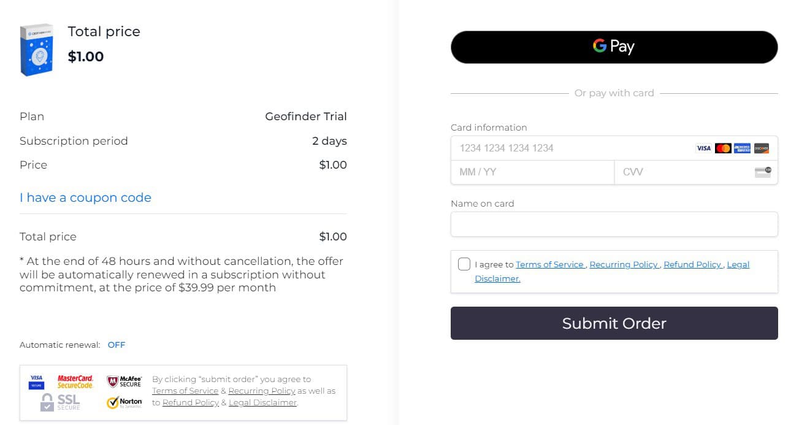Open Refund Policy link in footer notice

pyautogui.click(x=191, y=402)
